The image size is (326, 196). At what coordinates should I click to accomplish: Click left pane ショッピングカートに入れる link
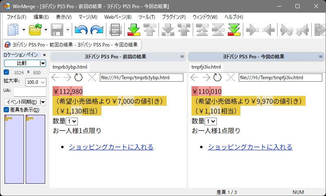point(111,147)
